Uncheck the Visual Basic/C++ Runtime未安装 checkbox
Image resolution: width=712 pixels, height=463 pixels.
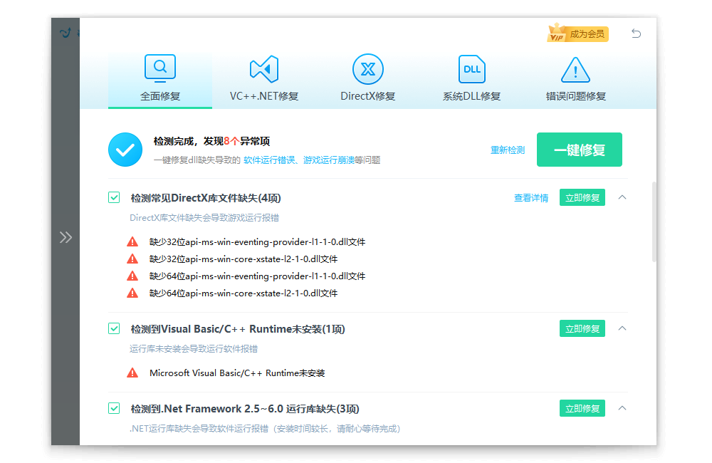[114, 328]
